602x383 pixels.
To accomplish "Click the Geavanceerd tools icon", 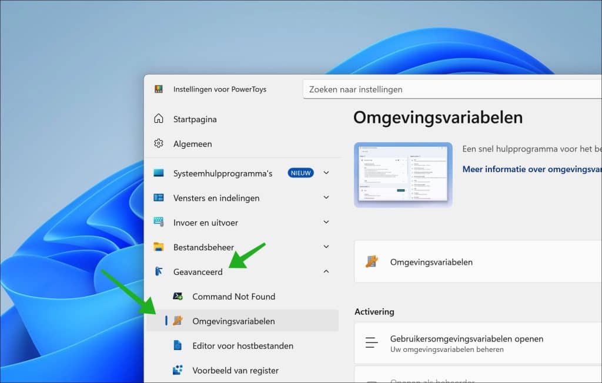I will (159, 271).
